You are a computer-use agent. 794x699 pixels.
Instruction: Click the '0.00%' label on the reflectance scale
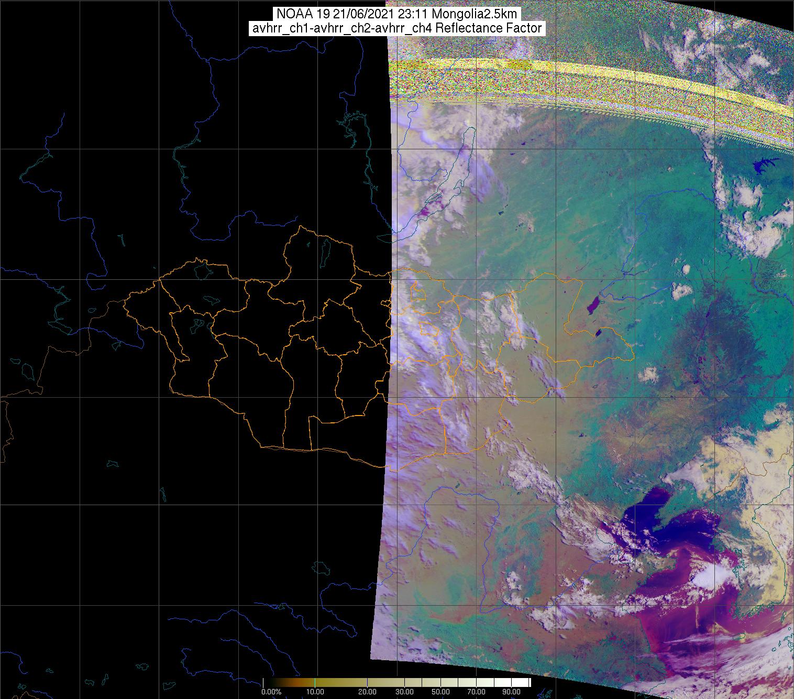pyautogui.click(x=271, y=692)
